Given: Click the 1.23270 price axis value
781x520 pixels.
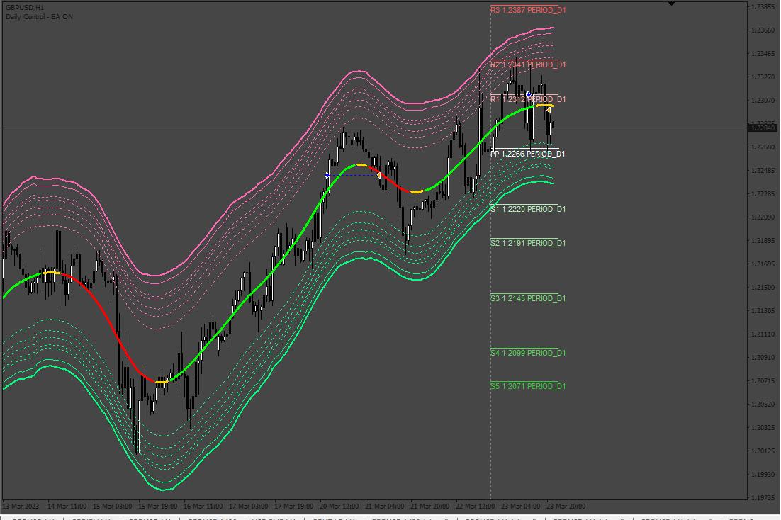Looking at the screenshot, I should (x=763, y=77).
